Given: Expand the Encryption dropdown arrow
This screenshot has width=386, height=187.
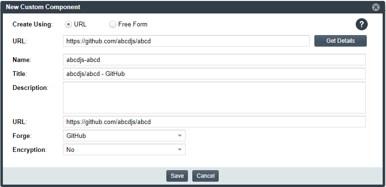Looking at the screenshot, I should (180, 150).
